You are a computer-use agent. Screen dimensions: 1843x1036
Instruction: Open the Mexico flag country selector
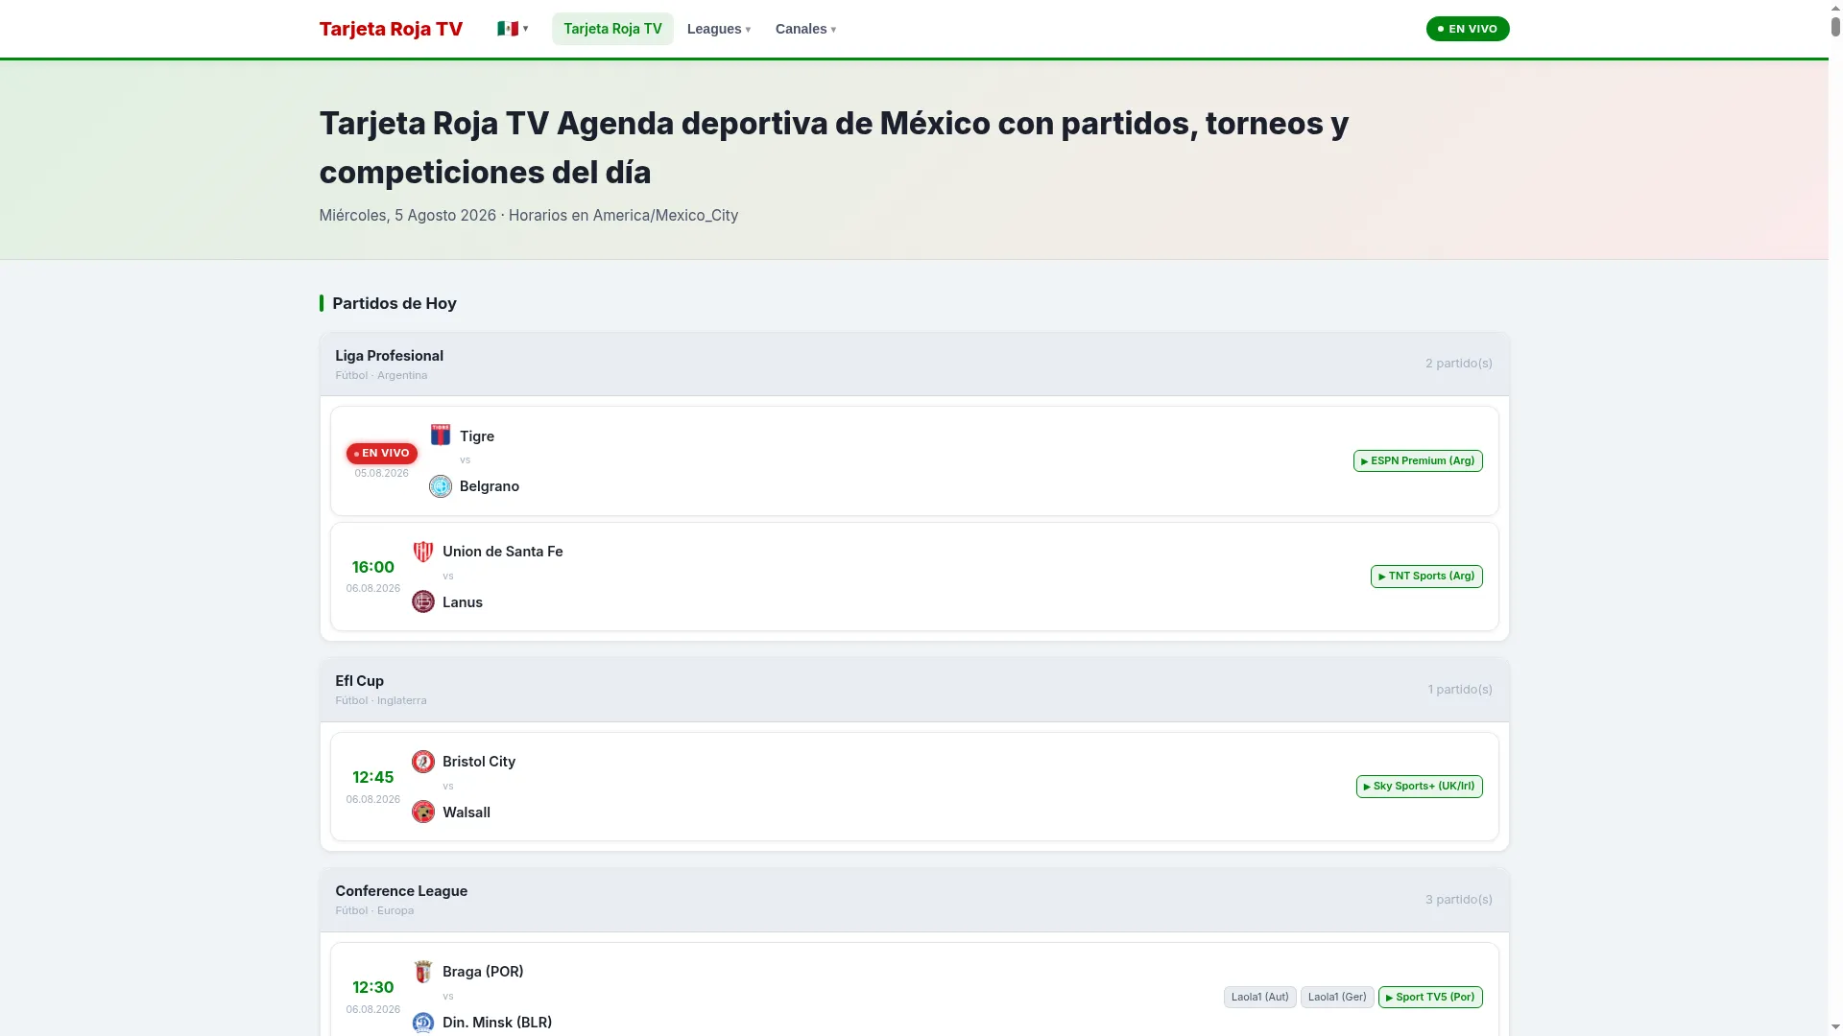click(x=513, y=29)
